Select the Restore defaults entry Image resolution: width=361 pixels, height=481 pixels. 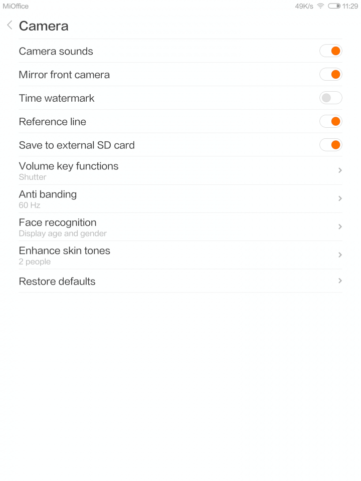(x=180, y=281)
